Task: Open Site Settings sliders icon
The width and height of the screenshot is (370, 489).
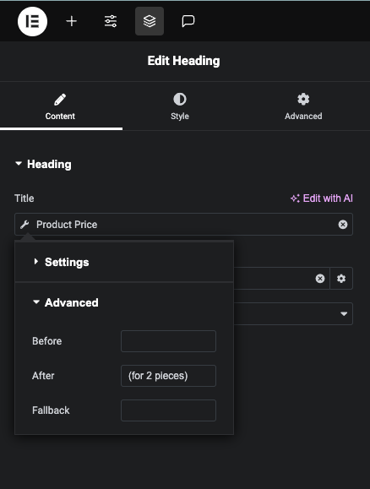Action: coord(111,21)
